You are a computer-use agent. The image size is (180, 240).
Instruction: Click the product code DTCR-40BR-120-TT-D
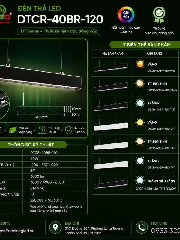coord(162,90)
